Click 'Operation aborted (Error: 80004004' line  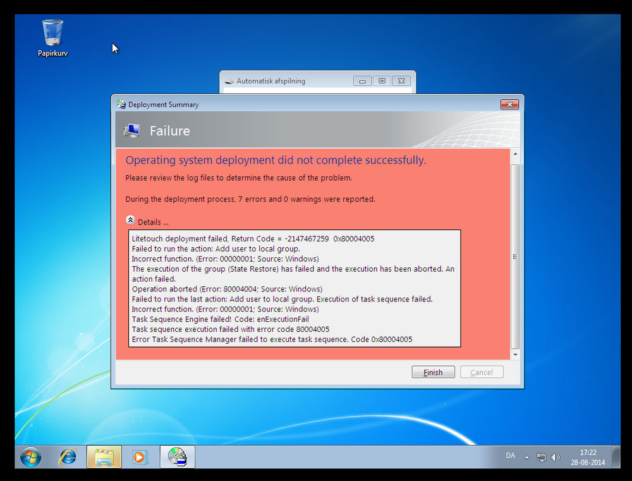pyautogui.click(x=228, y=289)
